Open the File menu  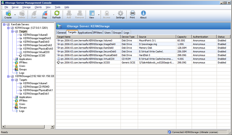pos(6,7)
